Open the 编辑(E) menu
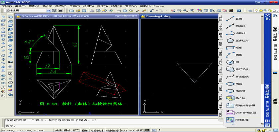The image size is (279, 132). coord(20,6)
